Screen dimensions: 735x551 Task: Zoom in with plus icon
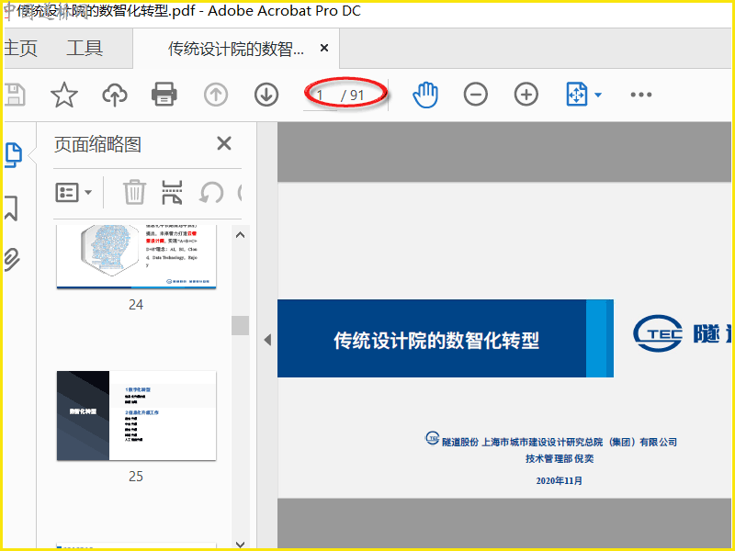coord(526,95)
